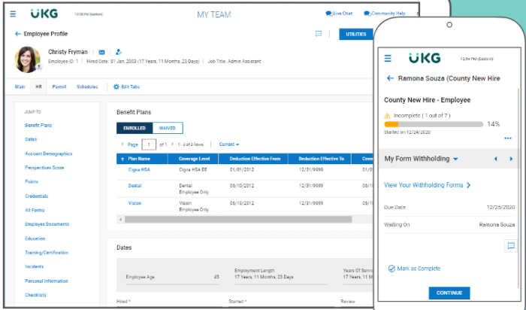
Task: Select the WAIVED toggle
Action: pyautogui.click(x=168, y=128)
